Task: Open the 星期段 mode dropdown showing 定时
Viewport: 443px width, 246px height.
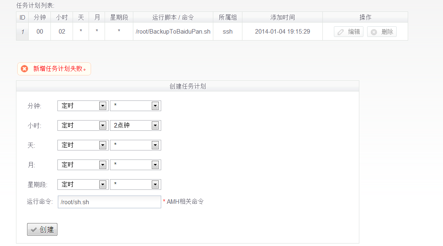Action: [x=83, y=184]
